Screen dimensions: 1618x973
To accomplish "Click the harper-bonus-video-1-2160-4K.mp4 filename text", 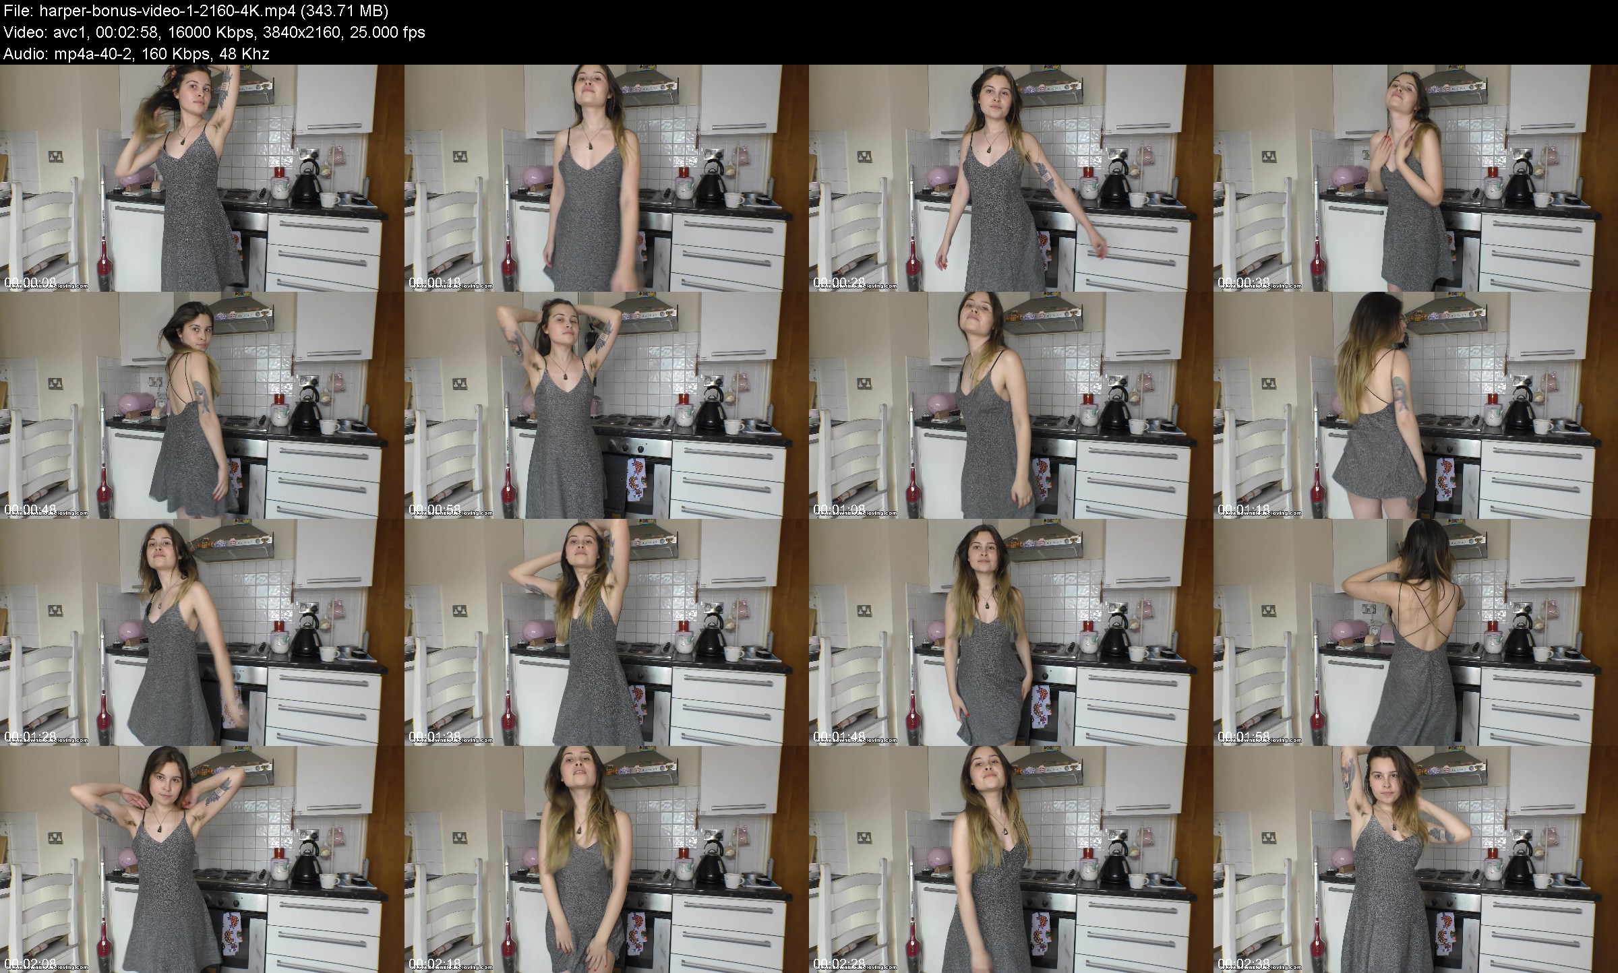I will pos(166,11).
